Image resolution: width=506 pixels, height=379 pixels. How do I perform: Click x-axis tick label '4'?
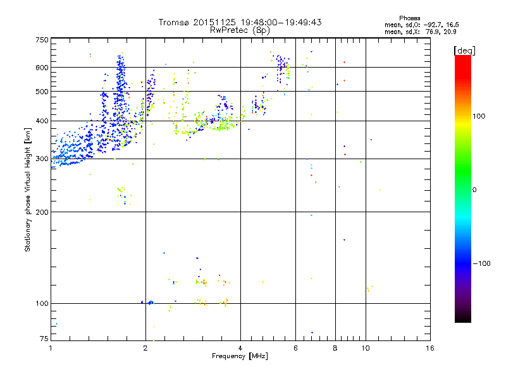point(240,348)
